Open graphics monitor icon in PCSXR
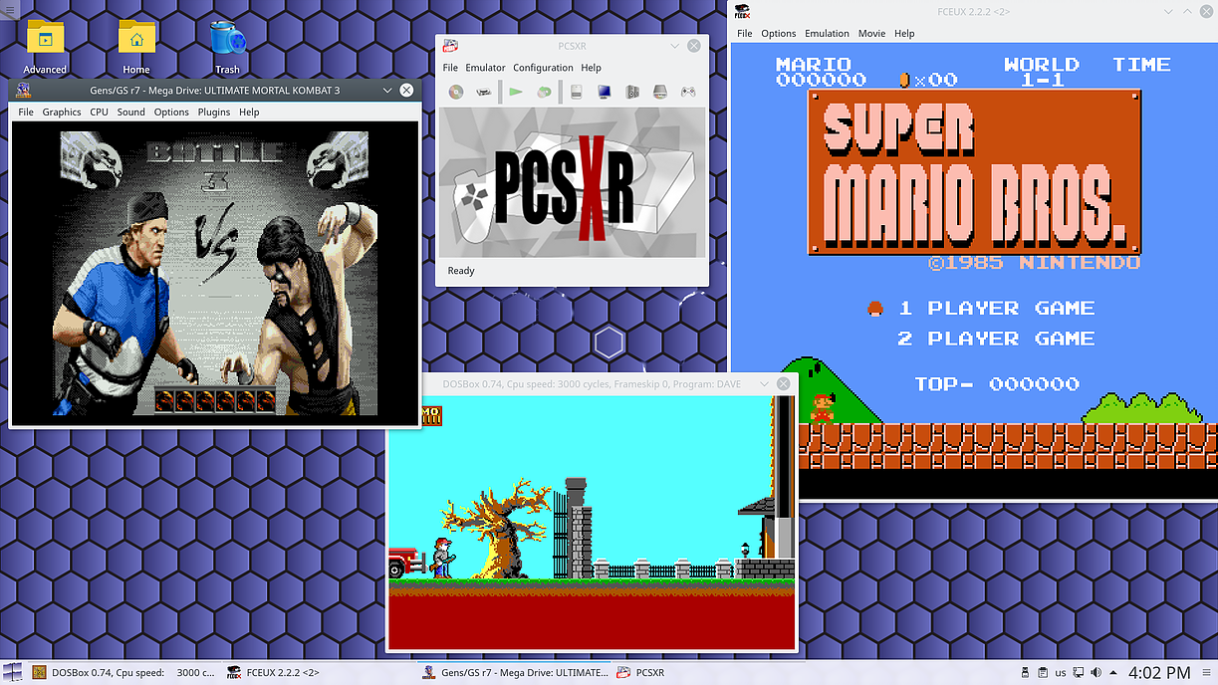1218x685 pixels. coord(604,92)
